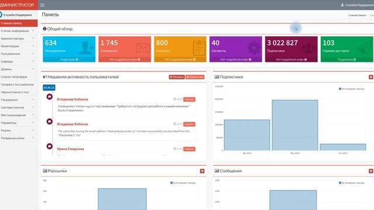Click the user silhouette icon on the 634 card
This screenshot has height=210, width=374.
pyautogui.click(x=86, y=48)
